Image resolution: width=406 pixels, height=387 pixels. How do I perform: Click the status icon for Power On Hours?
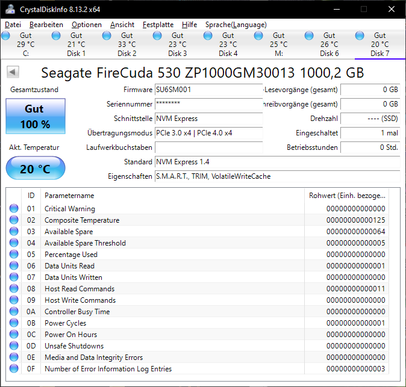[14, 334]
